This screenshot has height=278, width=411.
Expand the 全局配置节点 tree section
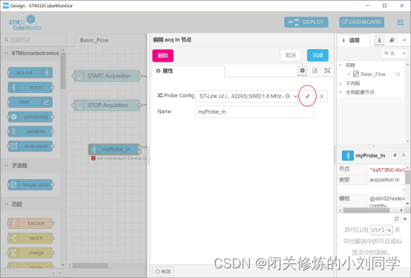[341, 92]
